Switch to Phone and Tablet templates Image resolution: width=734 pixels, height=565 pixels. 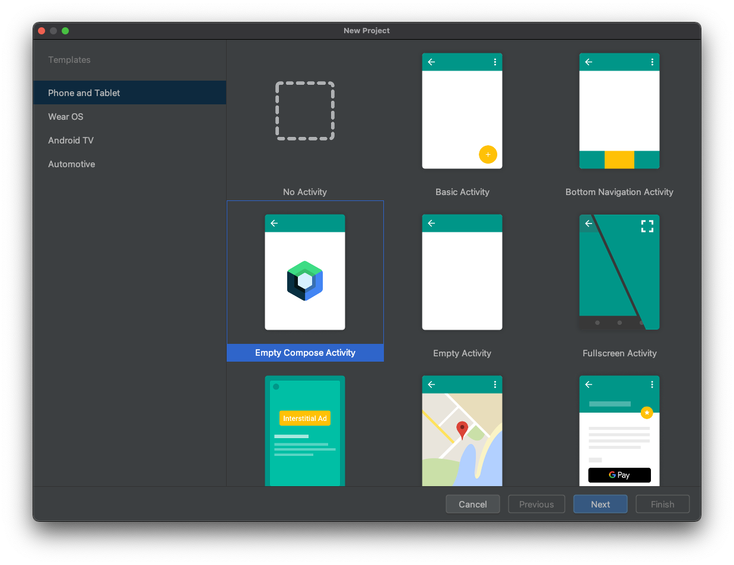coord(84,93)
